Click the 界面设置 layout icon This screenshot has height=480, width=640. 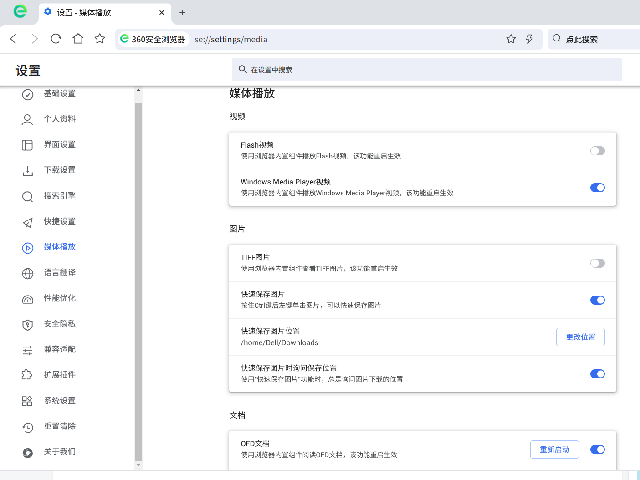click(x=28, y=145)
